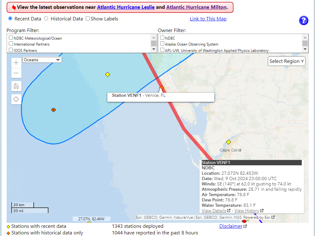The height and width of the screenshot is (236, 315).
Task: Click the Winds reading in station panel
Action: pos(246,184)
